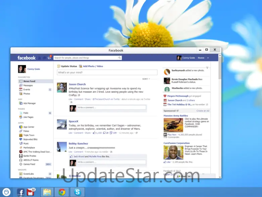Click the friend requests icon in header

coord(40,58)
